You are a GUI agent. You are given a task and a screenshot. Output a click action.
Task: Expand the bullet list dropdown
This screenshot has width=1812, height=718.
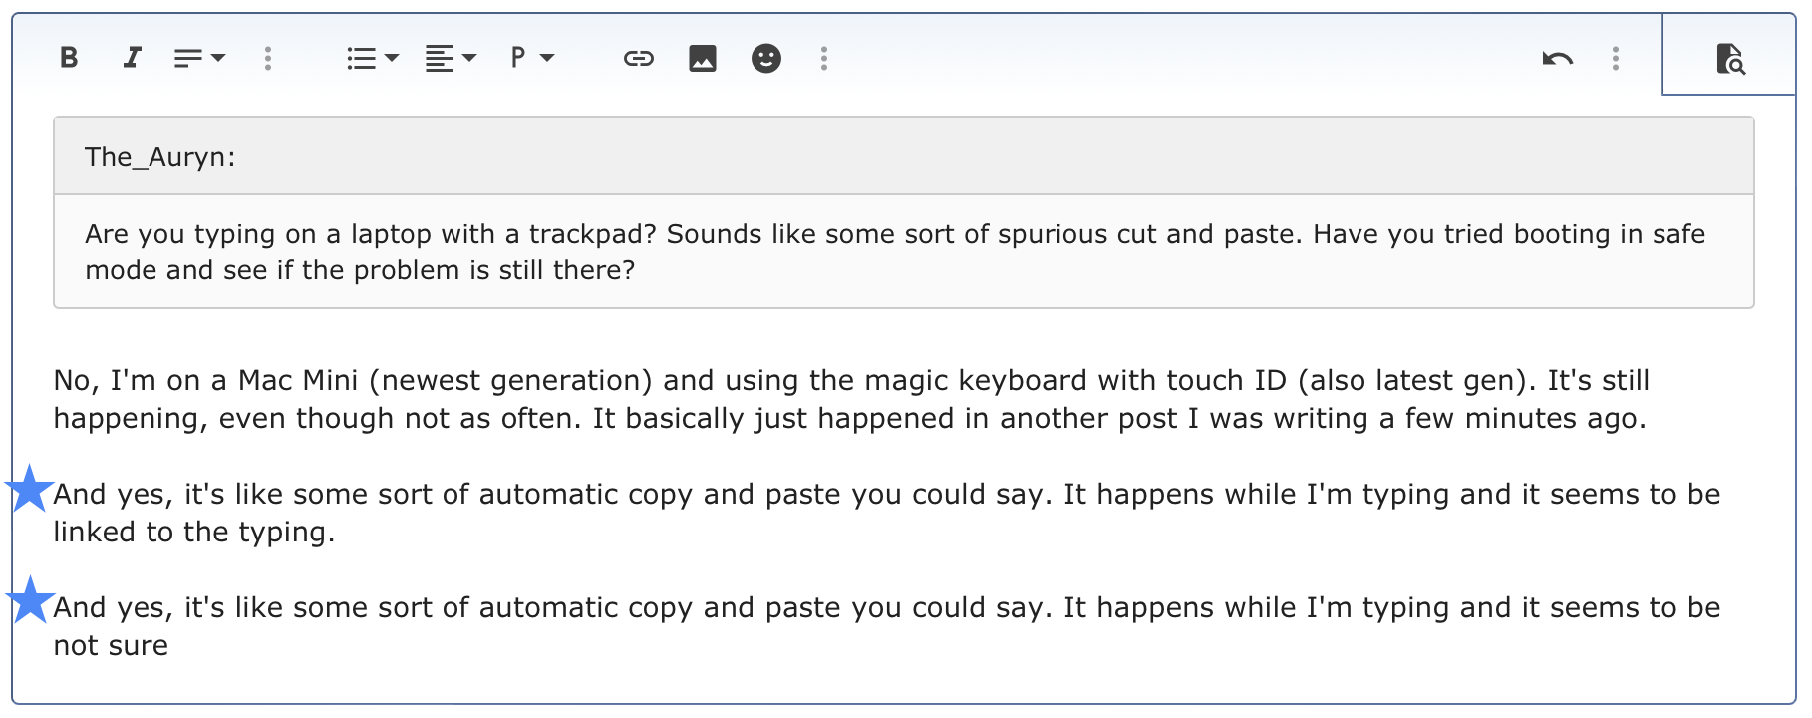pos(373,58)
